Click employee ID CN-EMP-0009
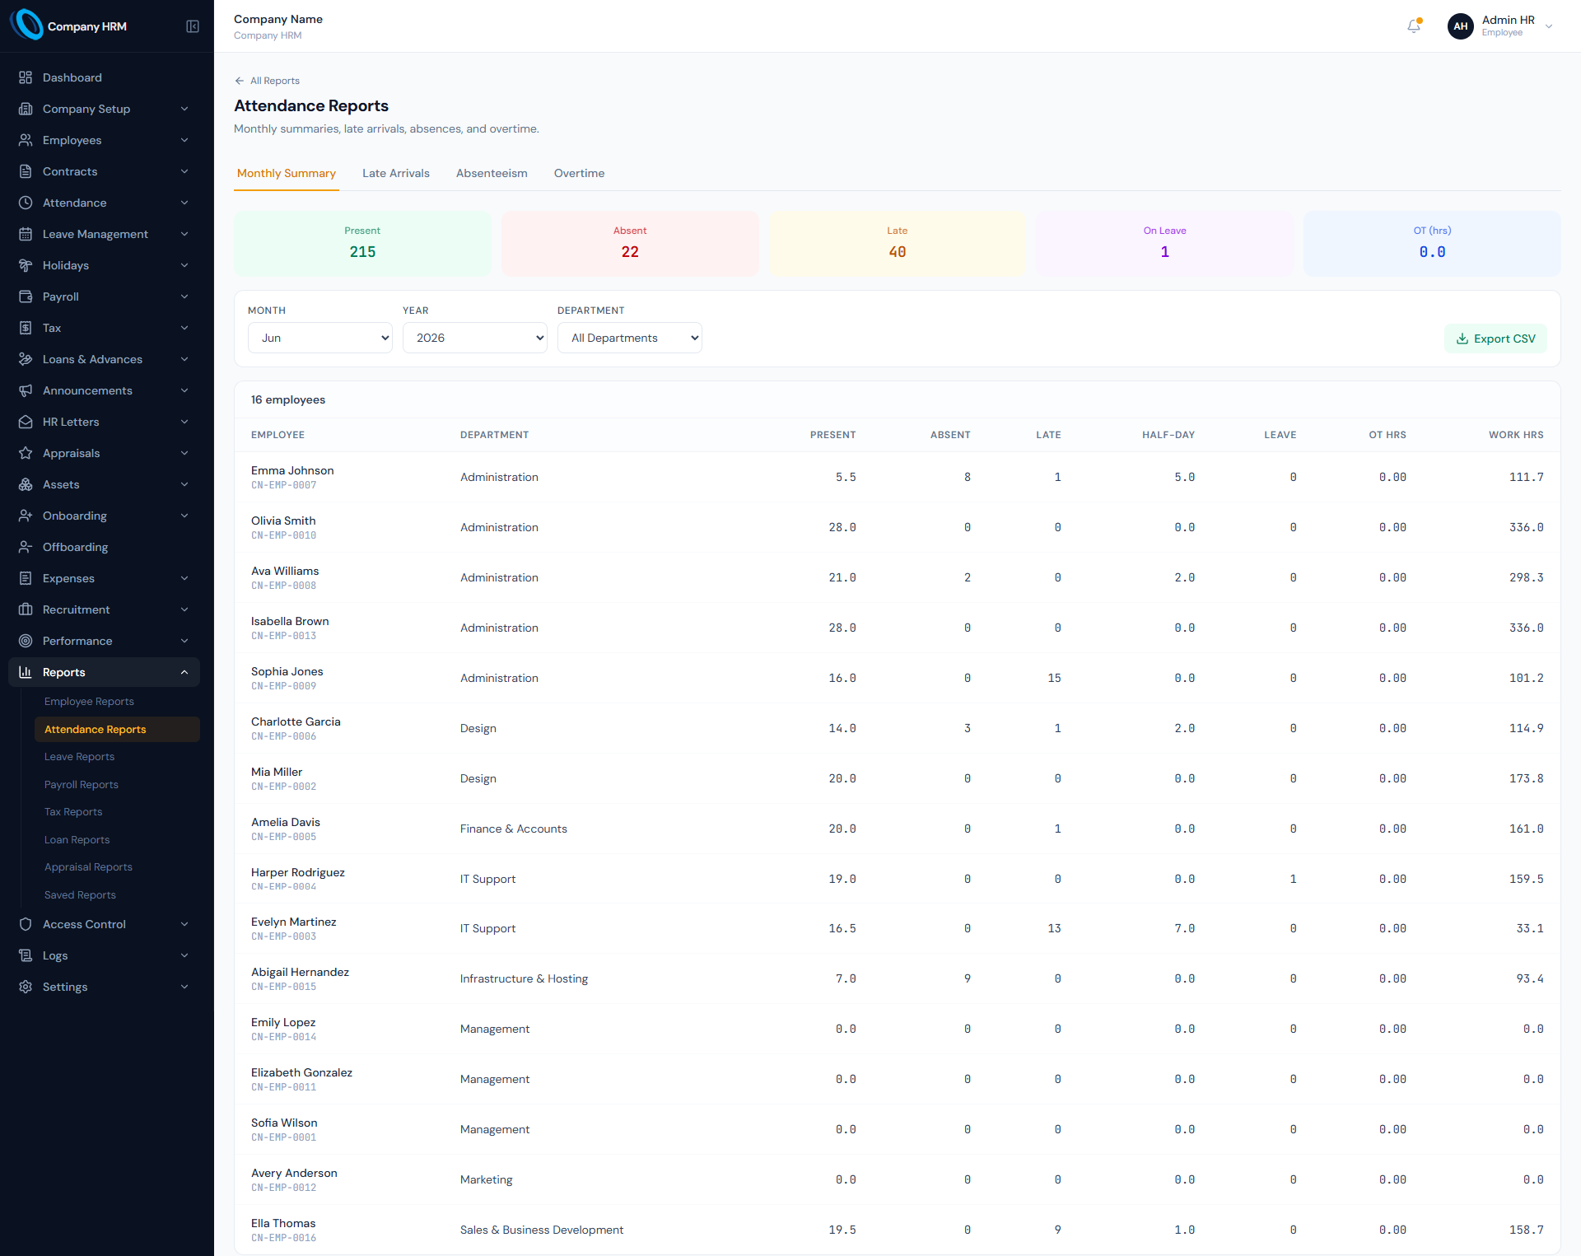 pyautogui.click(x=283, y=686)
